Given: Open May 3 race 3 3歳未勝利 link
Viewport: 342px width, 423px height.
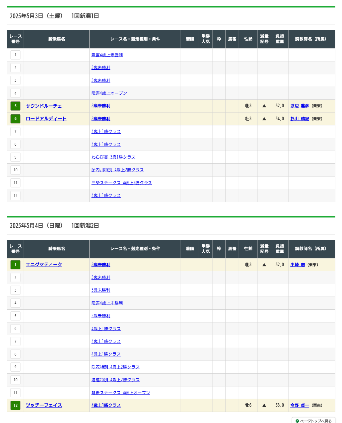Looking at the screenshot, I should pyautogui.click(x=101, y=80).
